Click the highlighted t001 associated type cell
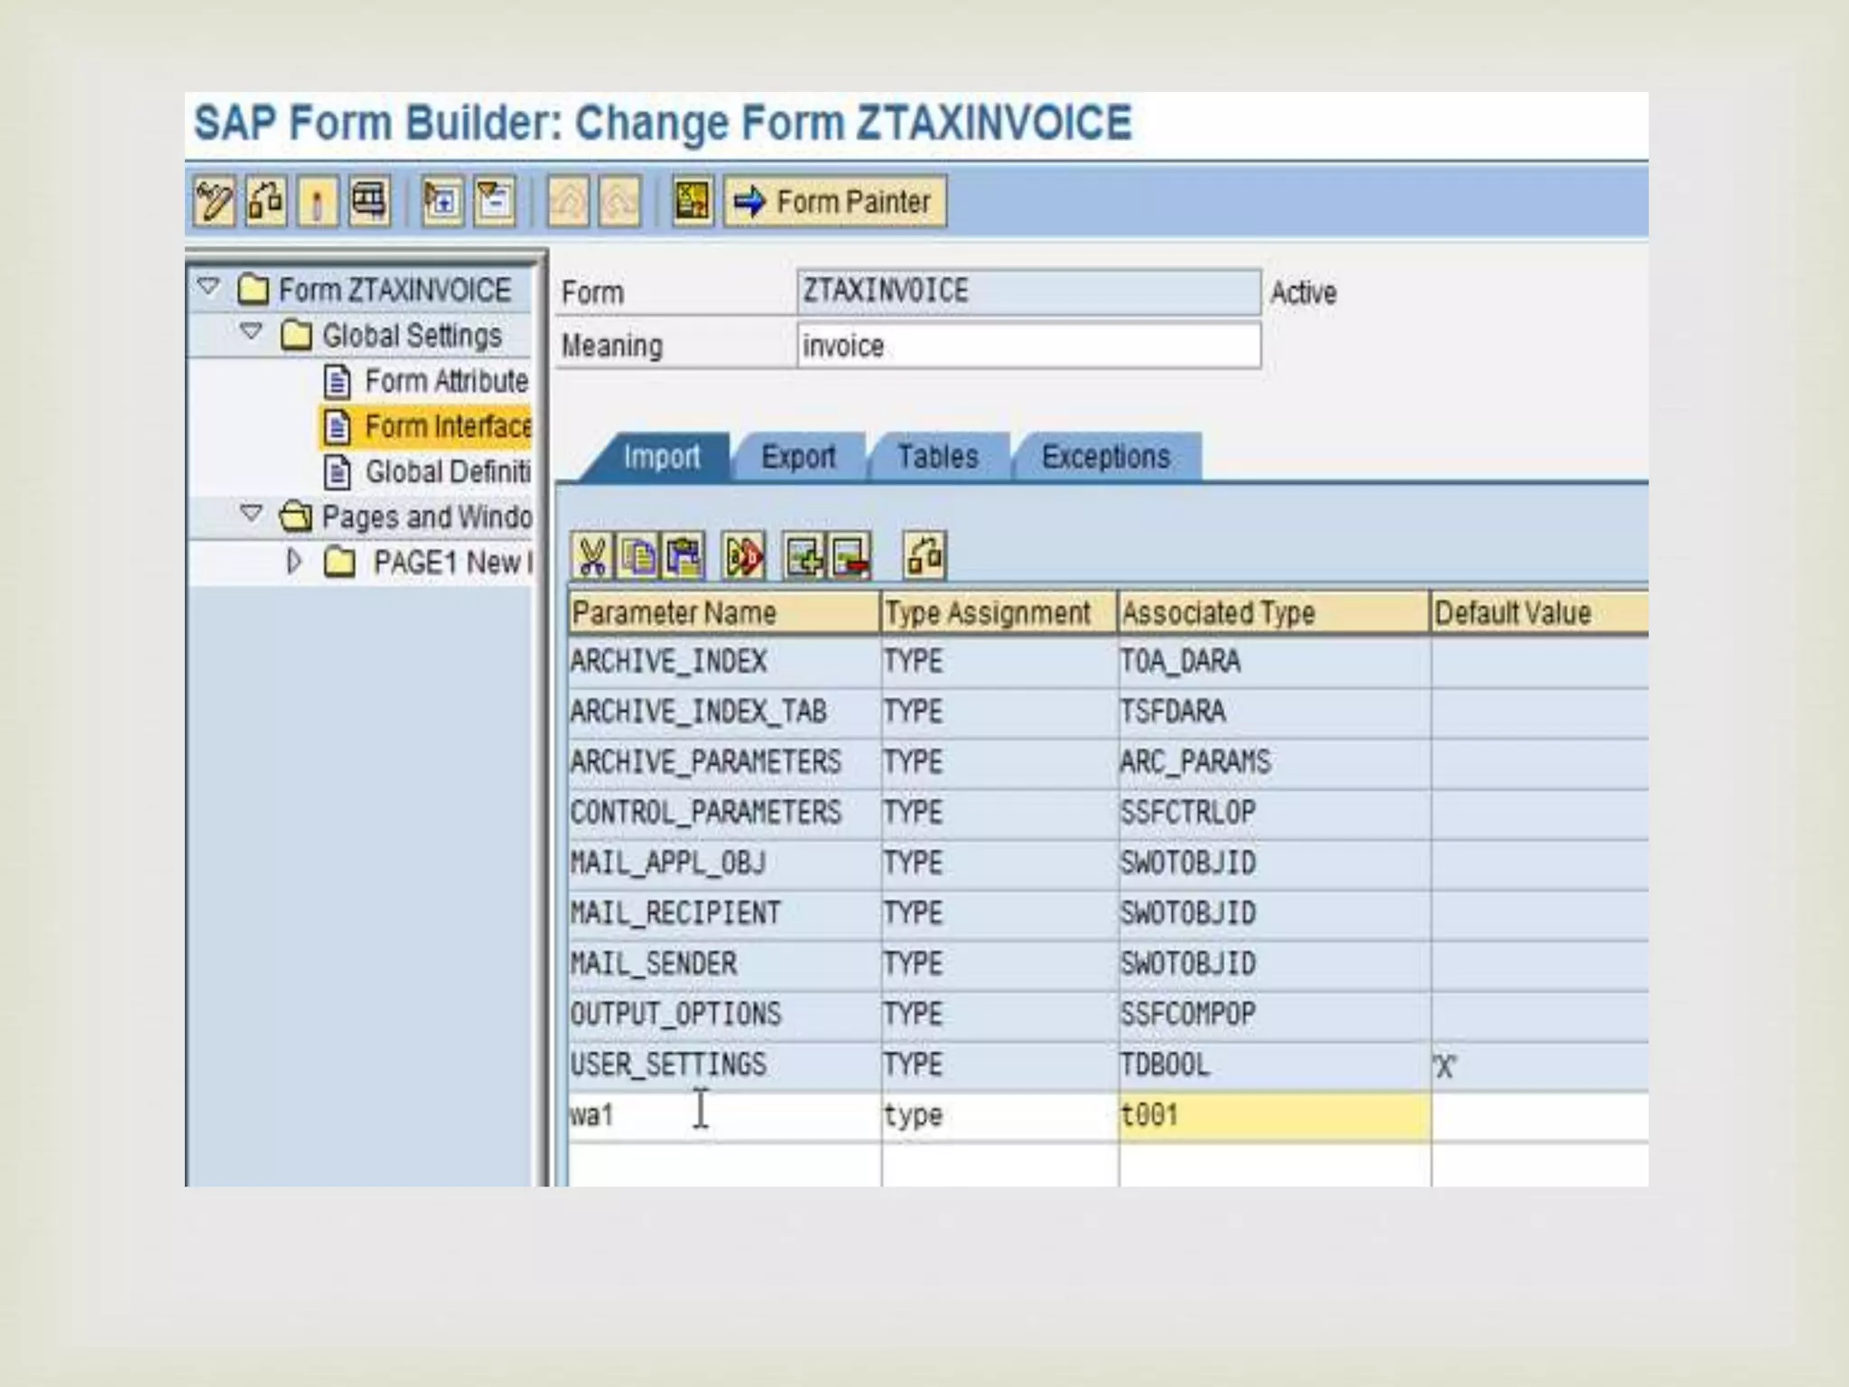1849x1387 pixels. [1274, 1115]
